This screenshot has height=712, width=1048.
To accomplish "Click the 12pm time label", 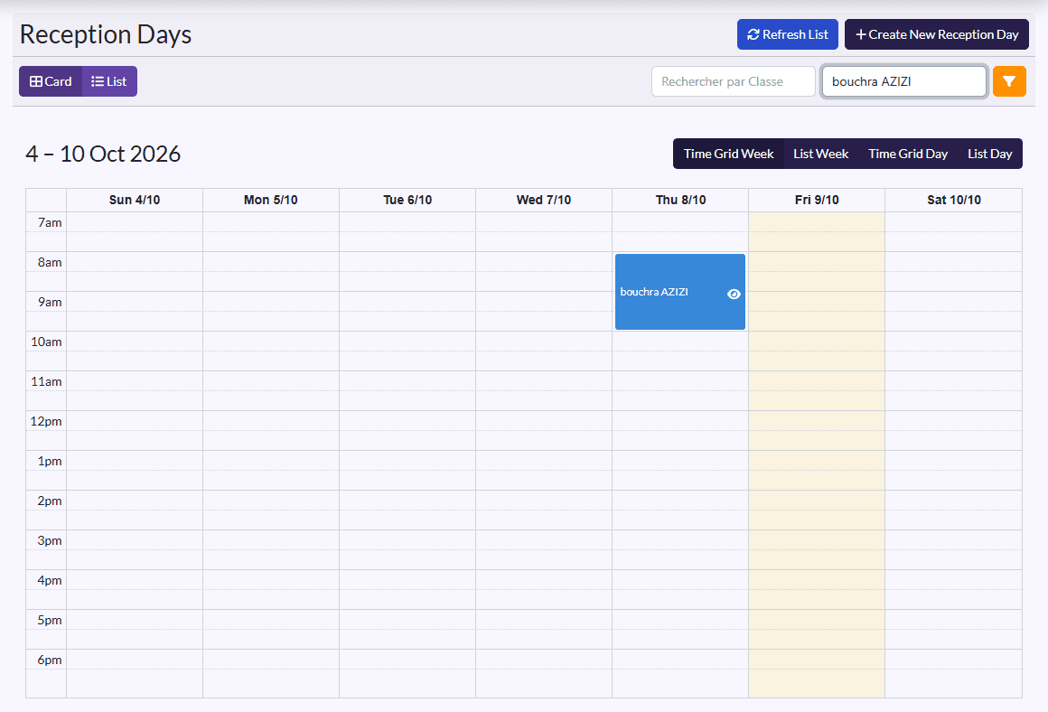I will click(x=46, y=421).
